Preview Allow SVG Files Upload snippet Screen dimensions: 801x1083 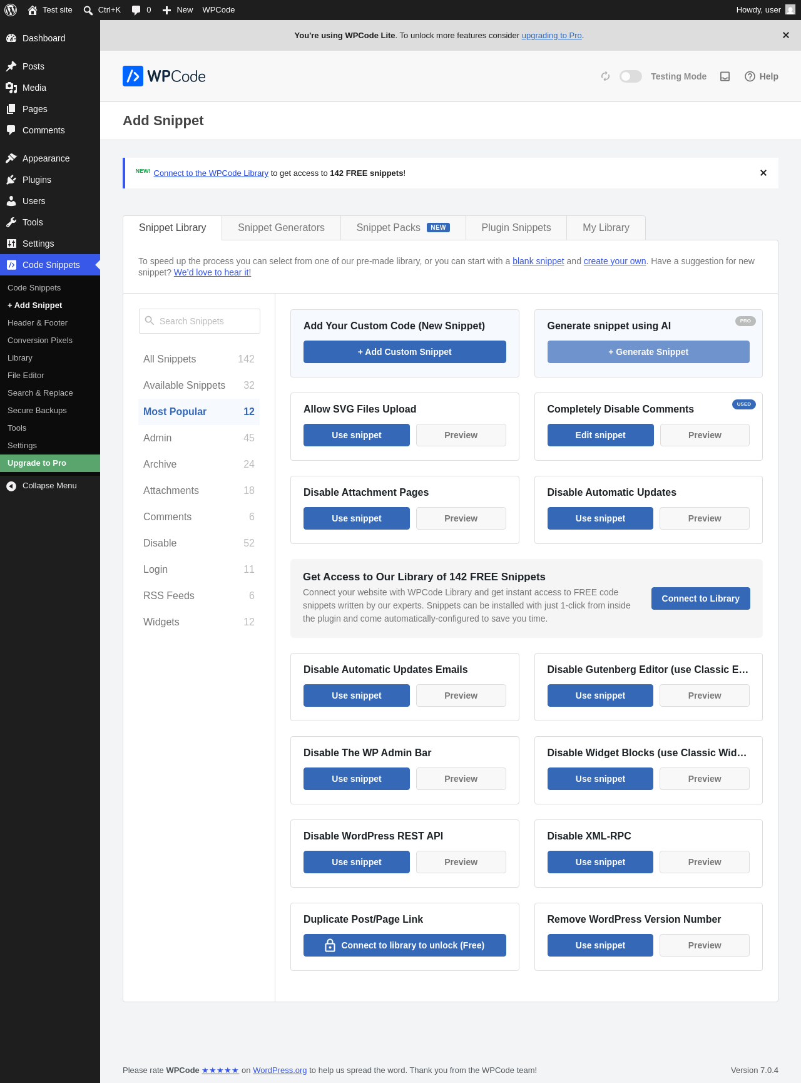461,435
